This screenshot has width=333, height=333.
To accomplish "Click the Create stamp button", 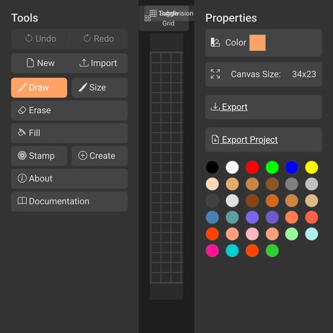I will pyautogui.click(x=99, y=155).
